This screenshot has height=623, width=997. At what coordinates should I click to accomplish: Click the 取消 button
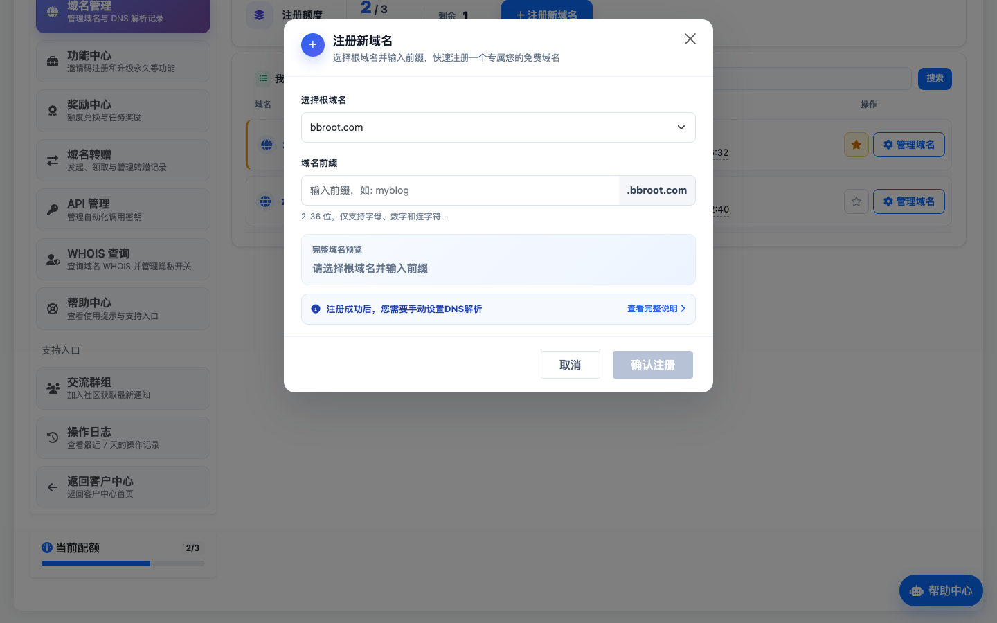point(571,365)
